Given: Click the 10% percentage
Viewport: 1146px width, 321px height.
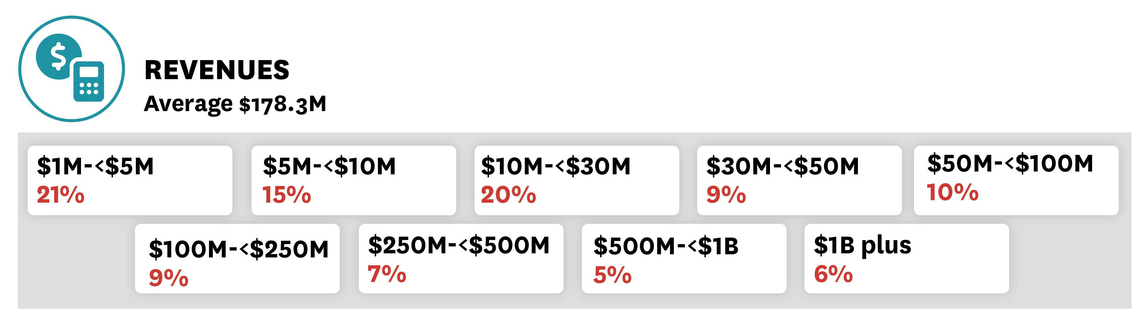Looking at the screenshot, I should coord(952,192).
